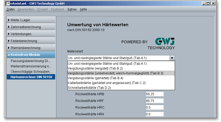Expand the Zahnradberechnung section
Viewport: 221px width, 122px height.
(x=30, y=27)
